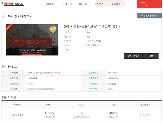The width and height of the screenshot is (163, 123).
Task: Click the 투자수익 확인 section heading
Action: 8,97
